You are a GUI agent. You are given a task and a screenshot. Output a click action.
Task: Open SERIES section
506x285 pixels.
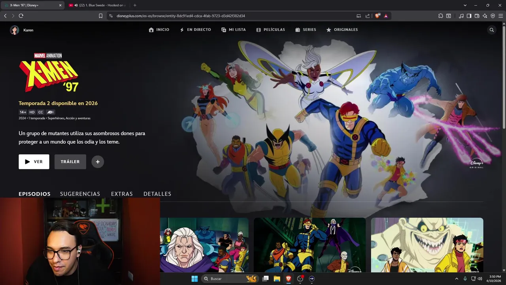click(306, 30)
